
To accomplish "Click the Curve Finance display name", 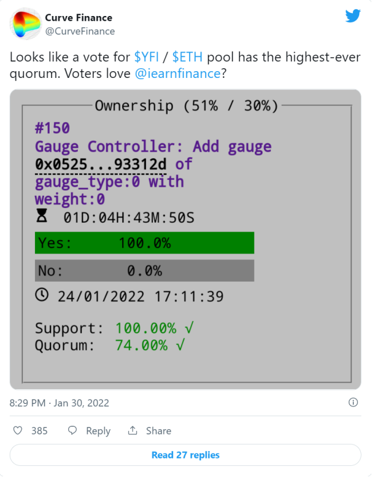I will (79, 18).
